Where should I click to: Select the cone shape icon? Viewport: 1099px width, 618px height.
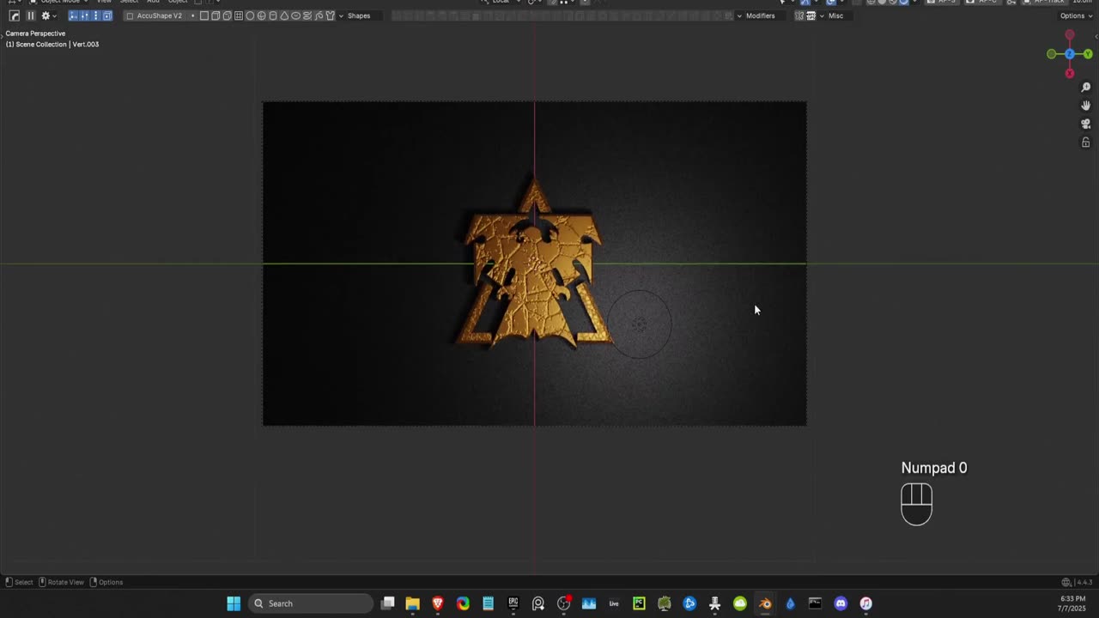click(x=284, y=15)
